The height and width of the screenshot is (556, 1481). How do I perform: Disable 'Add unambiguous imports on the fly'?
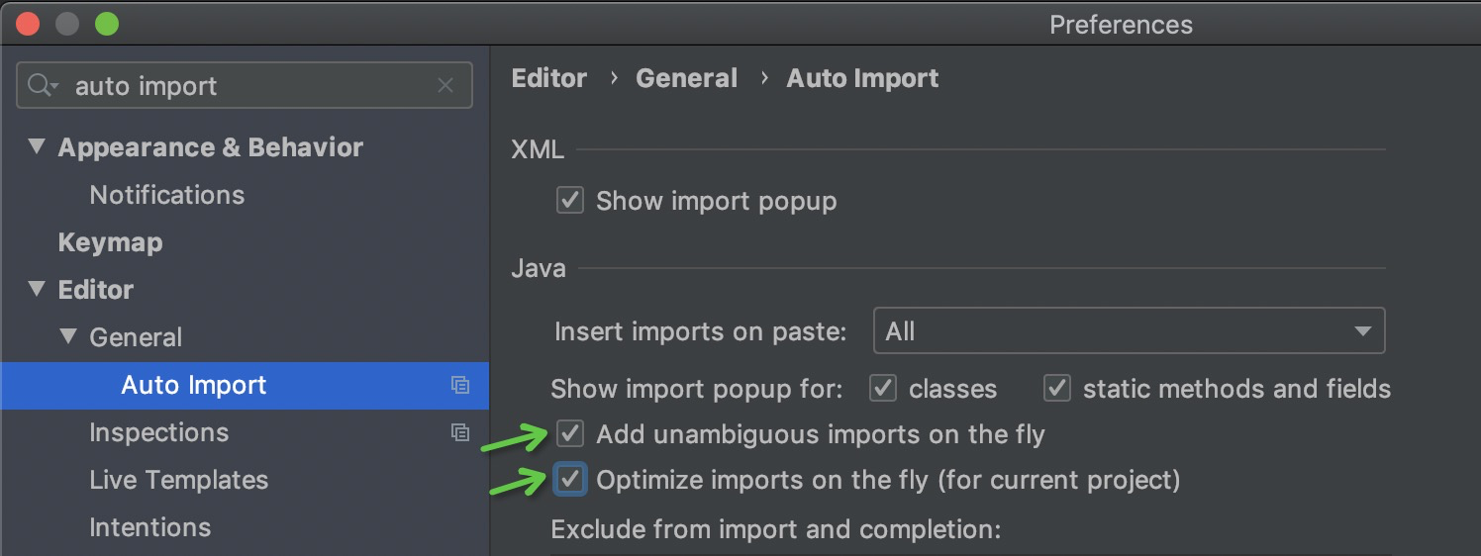pos(570,434)
